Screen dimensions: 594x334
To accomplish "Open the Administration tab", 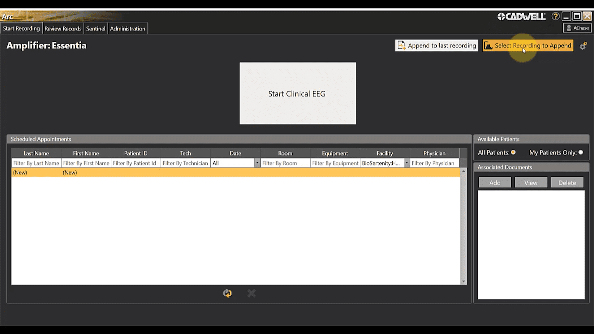I will tap(127, 28).
